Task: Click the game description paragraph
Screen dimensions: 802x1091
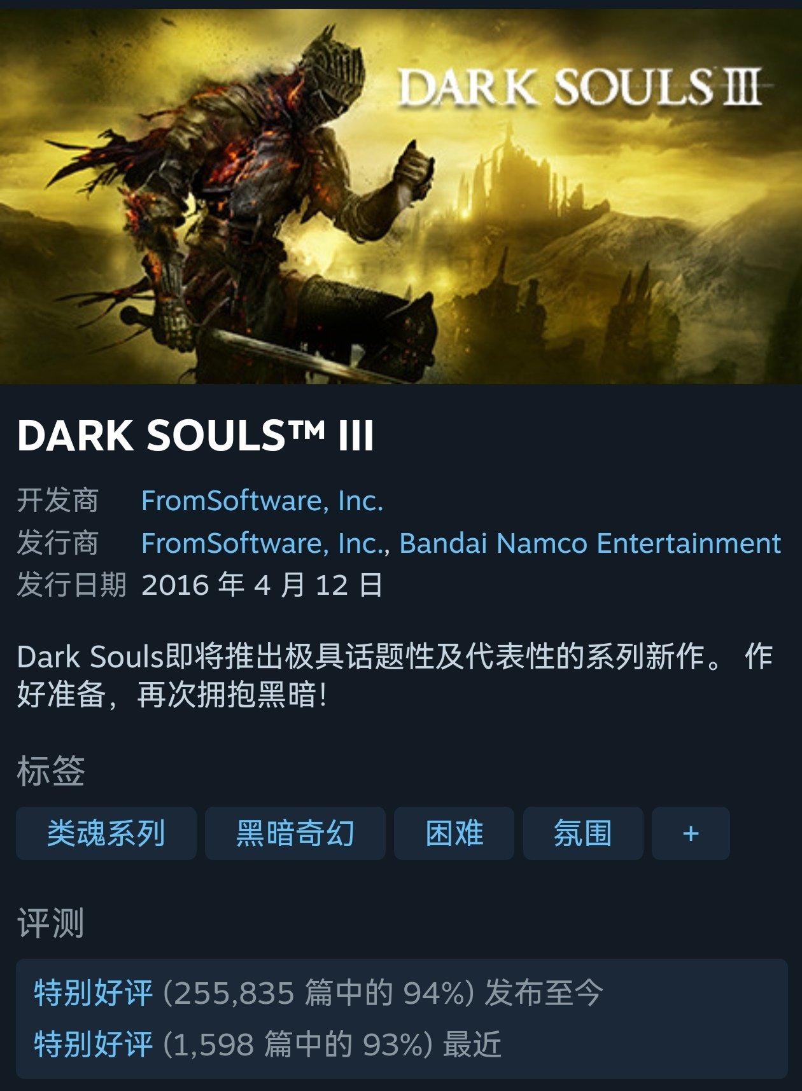Action: pyautogui.click(x=395, y=676)
